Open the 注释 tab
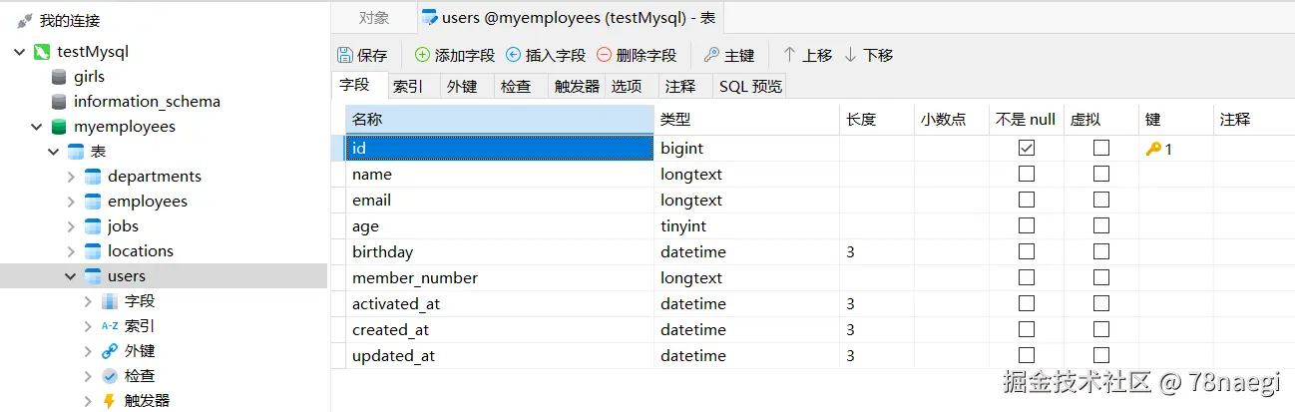1295x412 pixels. coord(680,87)
